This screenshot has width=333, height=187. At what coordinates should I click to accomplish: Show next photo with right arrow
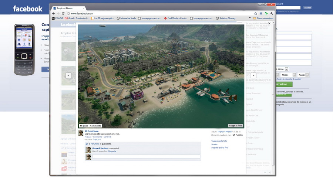[x=253, y=75]
